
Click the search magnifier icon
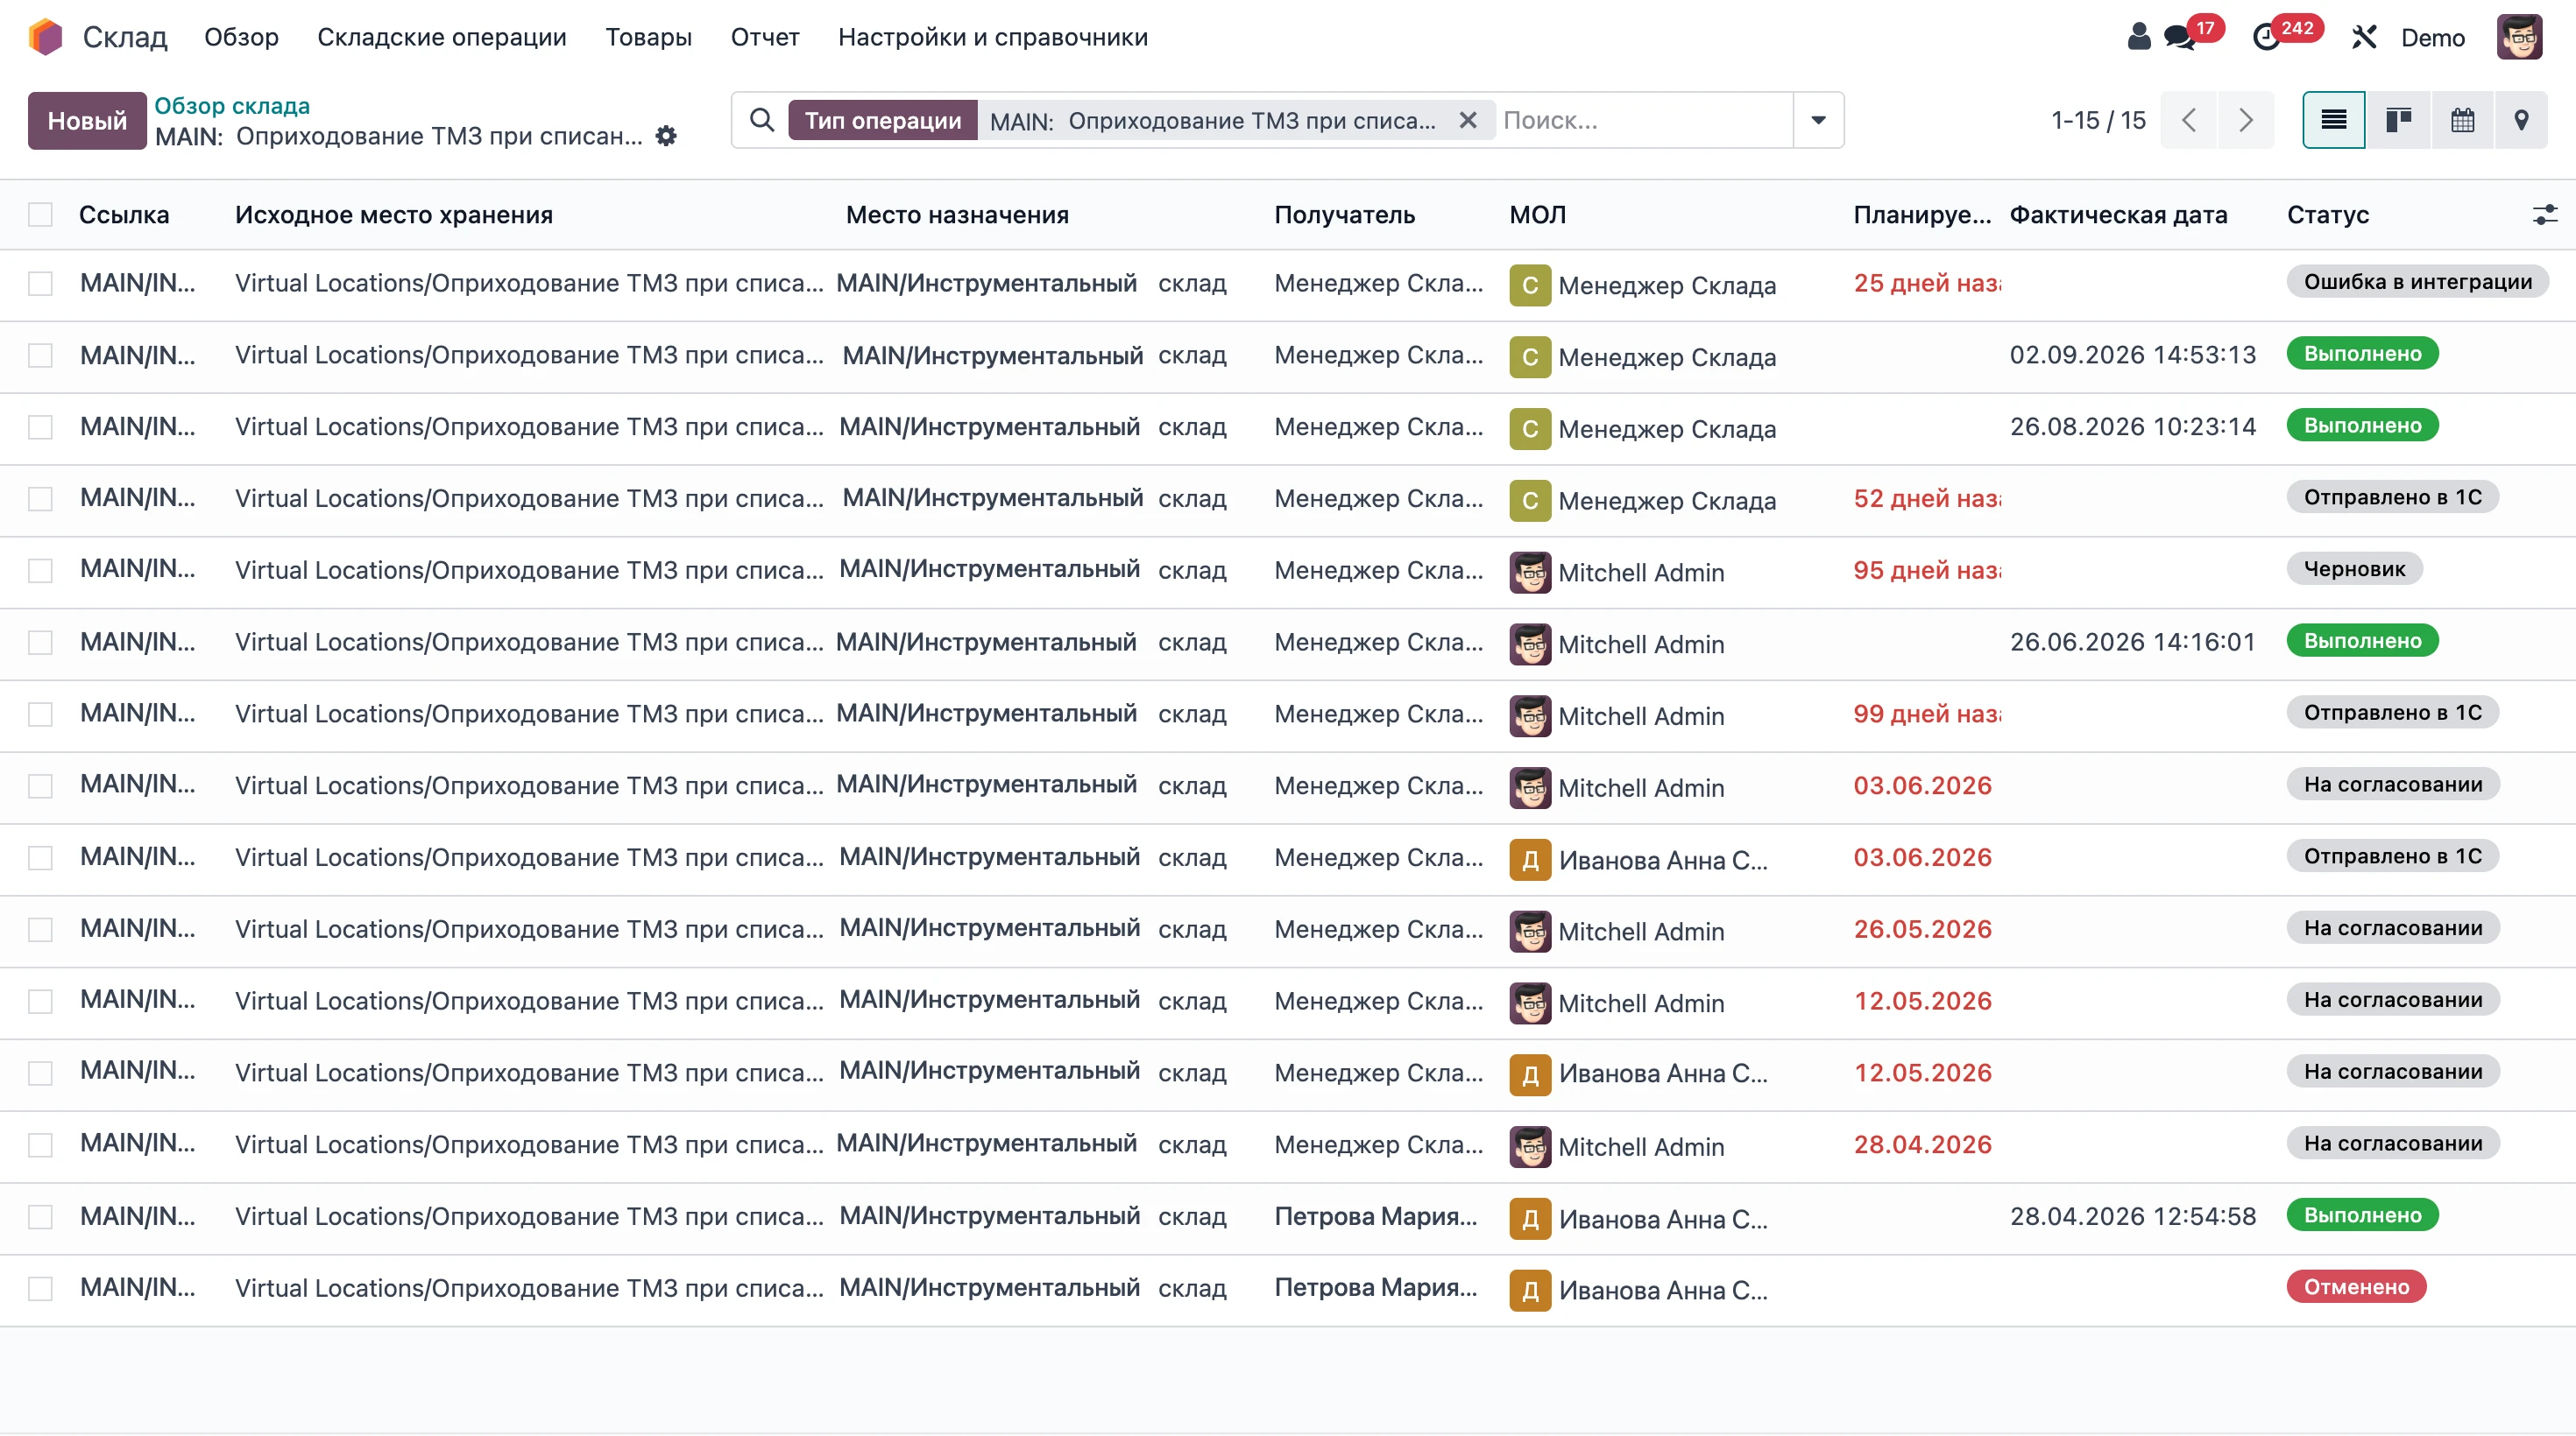(x=762, y=120)
